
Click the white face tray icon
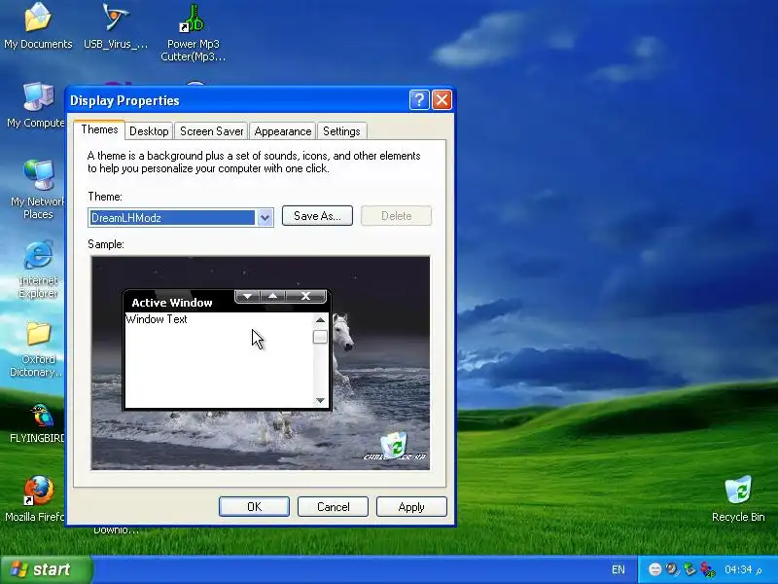click(654, 569)
